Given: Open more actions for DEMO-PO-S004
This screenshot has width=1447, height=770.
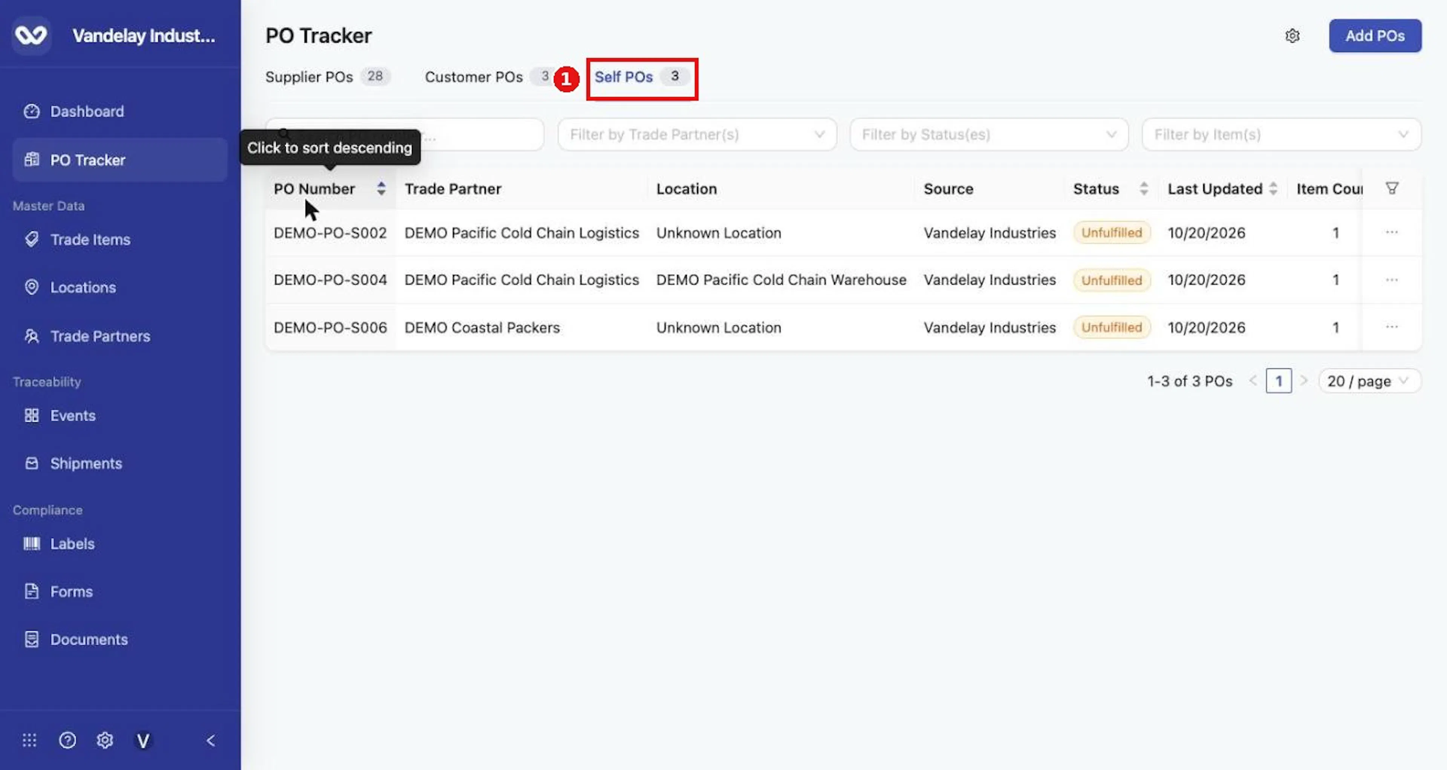Looking at the screenshot, I should [x=1392, y=280].
